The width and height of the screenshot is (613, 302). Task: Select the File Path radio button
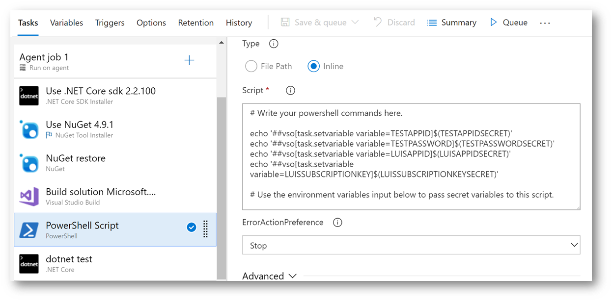[x=251, y=66]
